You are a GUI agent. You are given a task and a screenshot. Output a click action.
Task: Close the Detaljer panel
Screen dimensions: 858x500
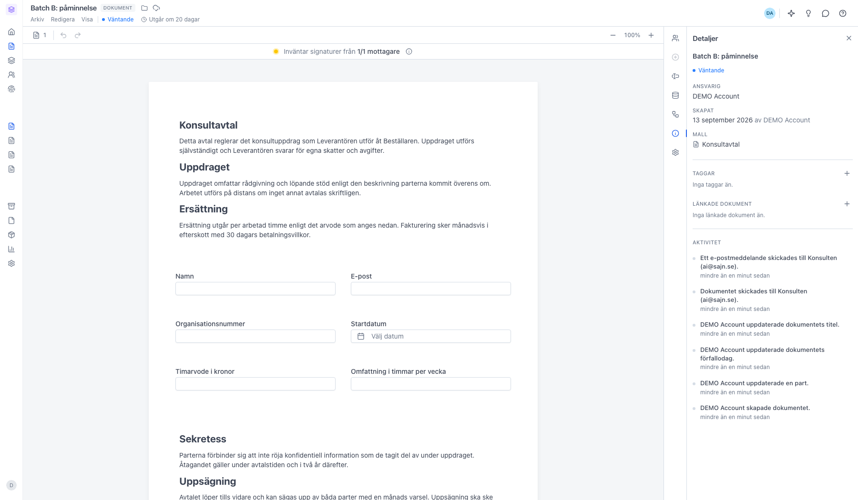[x=849, y=38]
